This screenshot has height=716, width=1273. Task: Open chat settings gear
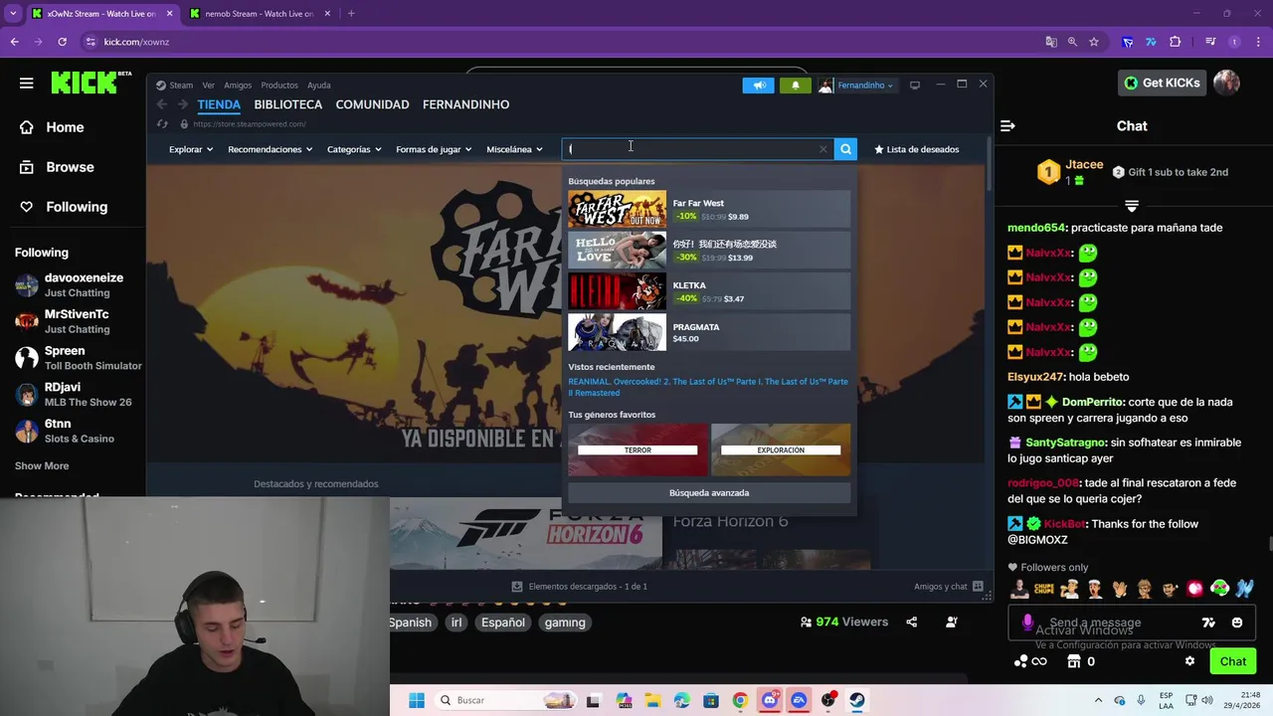coord(1189,661)
